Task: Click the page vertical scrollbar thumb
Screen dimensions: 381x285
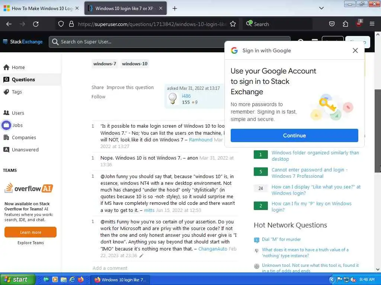Action: pos(378,131)
